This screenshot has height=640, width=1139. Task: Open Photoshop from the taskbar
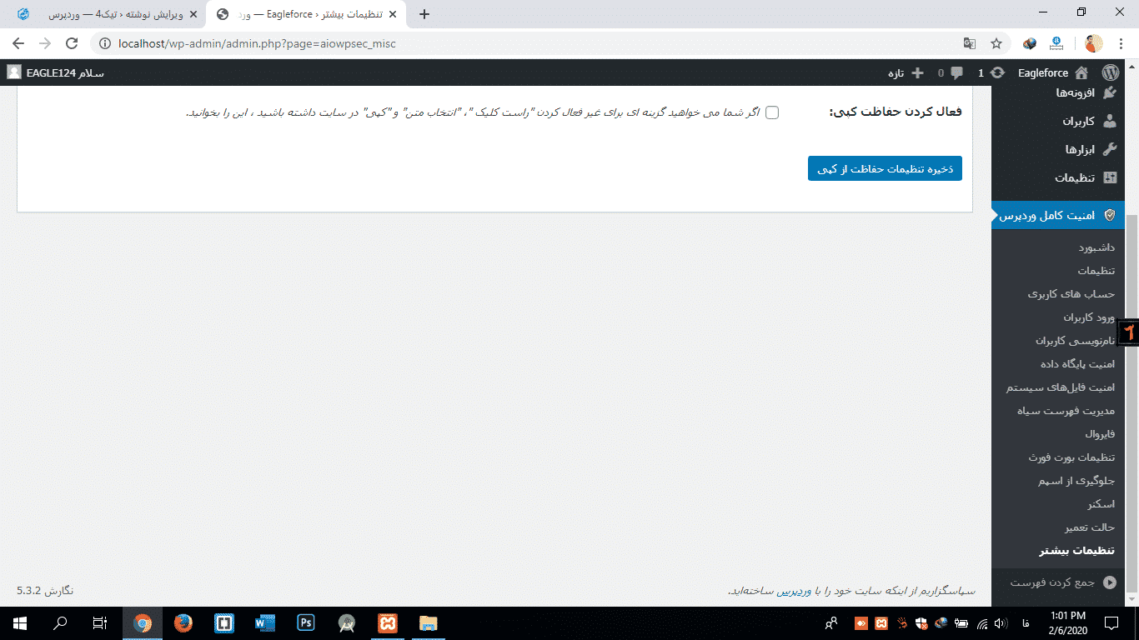306,623
